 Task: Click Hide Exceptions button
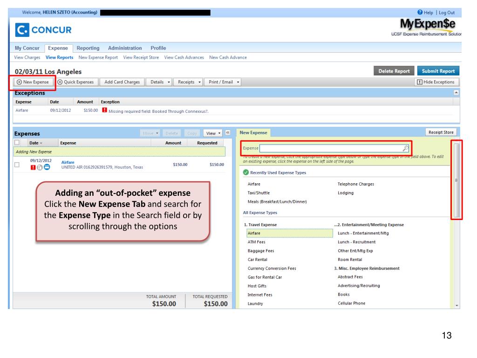click(436, 82)
